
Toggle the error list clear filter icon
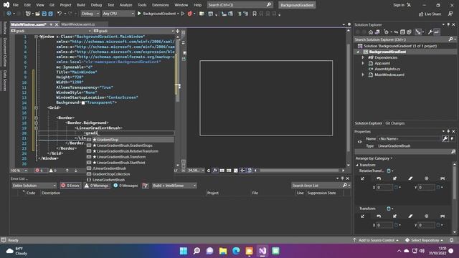tap(145, 186)
